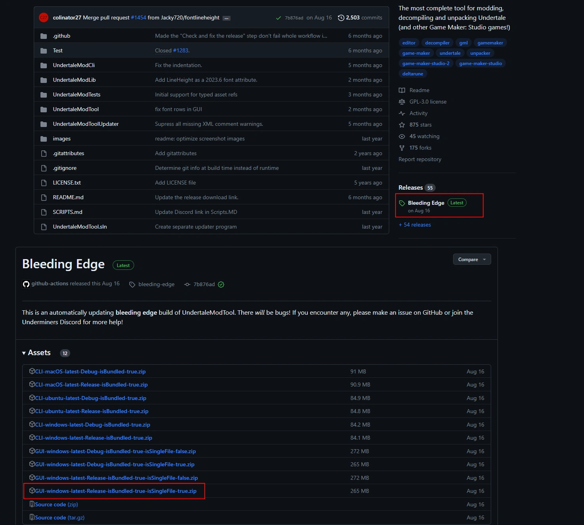The width and height of the screenshot is (584, 525).
Task: Click the release tag icon beside Bleeding Edge
Action: click(402, 203)
